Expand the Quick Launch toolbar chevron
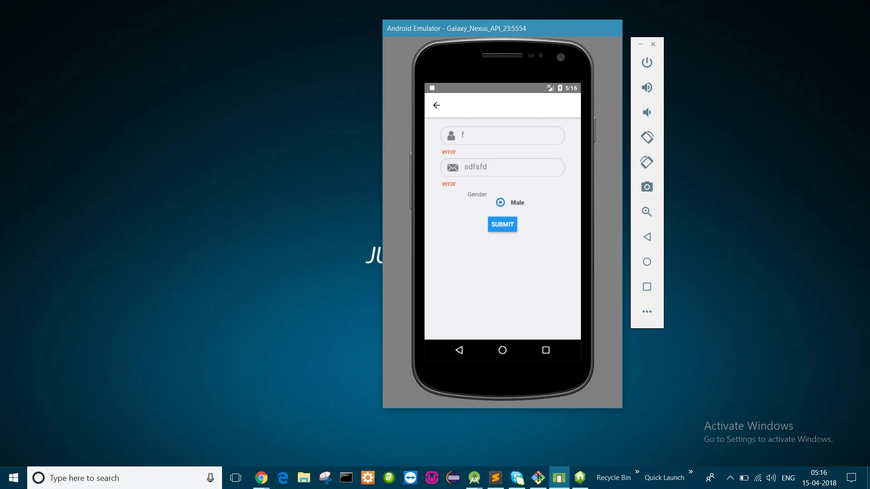This screenshot has height=489, width=870. 691,472
